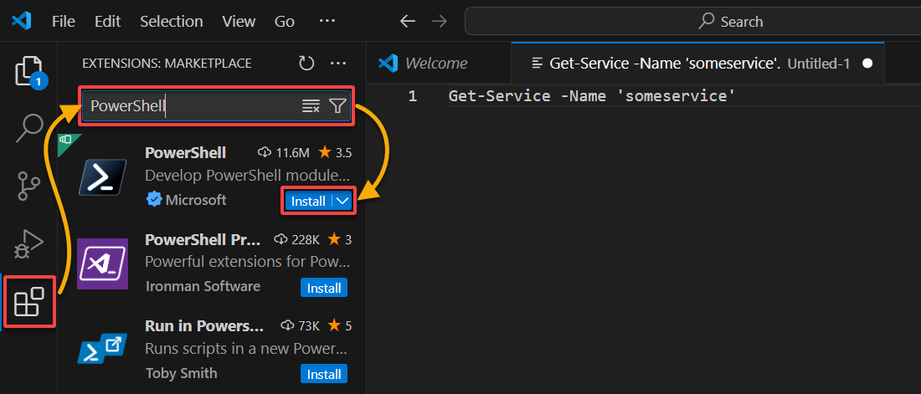Open the Search view in activity bar
This screenshot has width=921, height=394.
[x=28, y=127]
